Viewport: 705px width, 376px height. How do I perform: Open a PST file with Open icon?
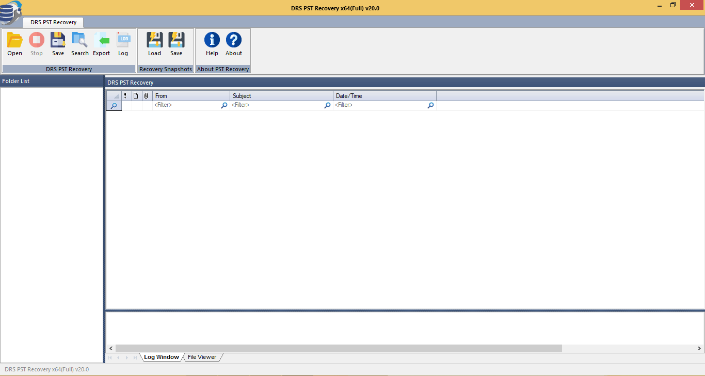pyautogui.click(x=14, y=44)
